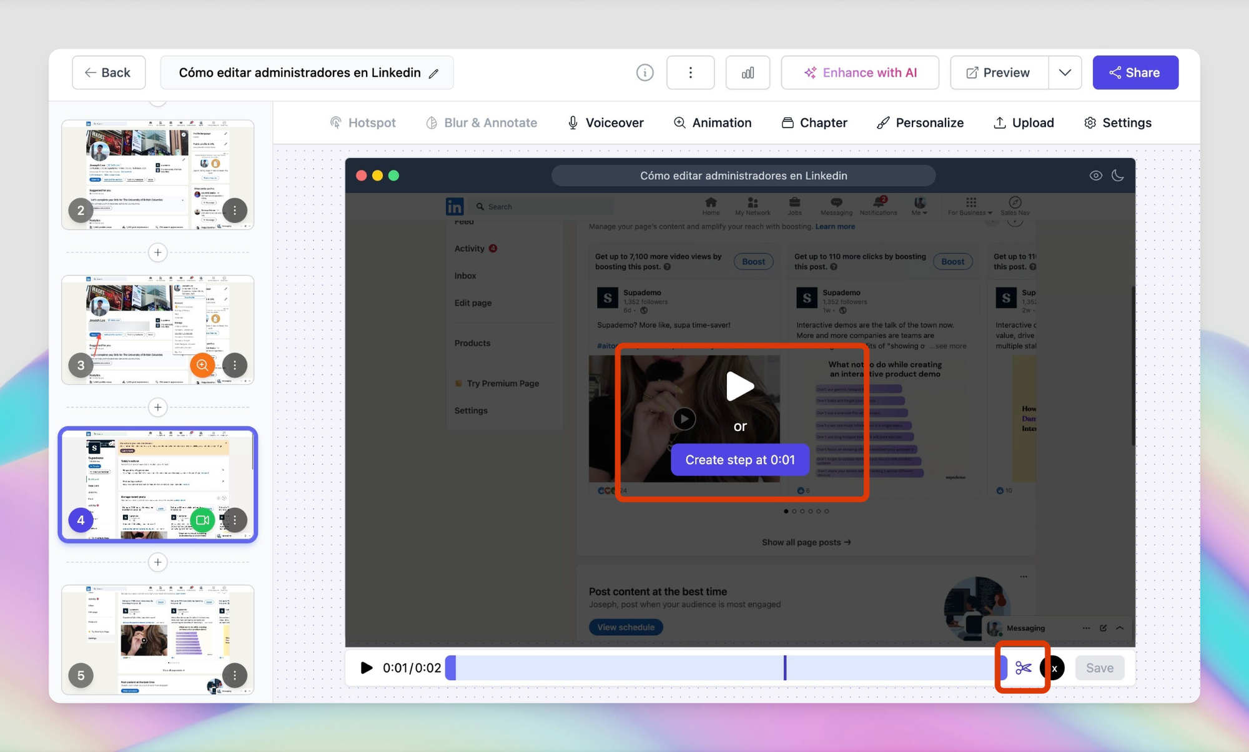Open the Animation tab

point(713,122)
